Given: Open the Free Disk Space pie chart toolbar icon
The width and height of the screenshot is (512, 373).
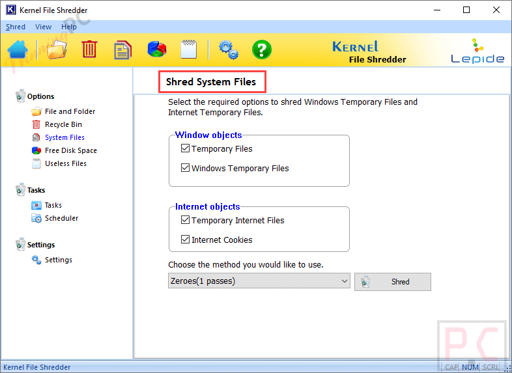Looking at the screenshot, I should 157,49.
